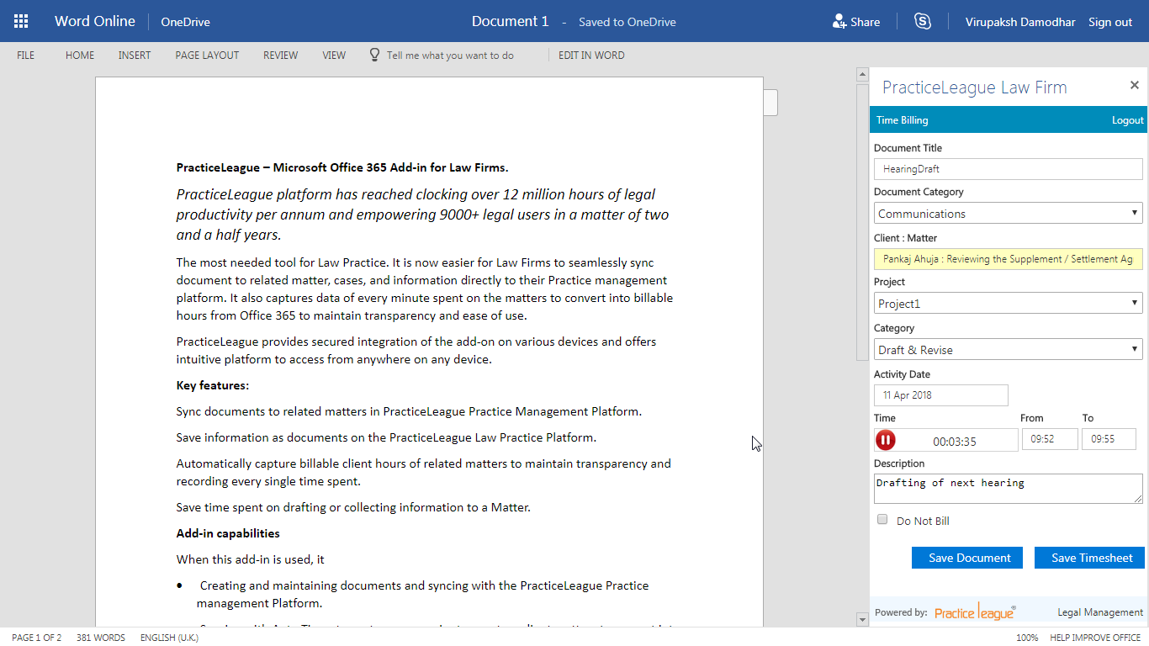The height and width of the screenshot is (646, 1149).
Task: Click the Save Timesheet button
Action: point(1089,558)
